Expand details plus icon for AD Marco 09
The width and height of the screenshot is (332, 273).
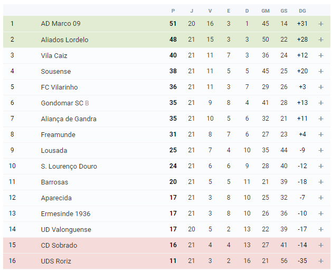(321, 24)
